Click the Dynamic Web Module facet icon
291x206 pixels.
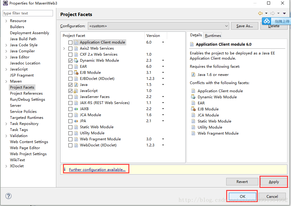click(76, 60)
